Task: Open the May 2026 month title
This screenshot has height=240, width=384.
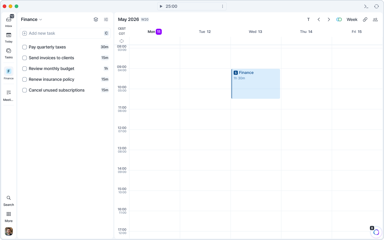Action: [x=128, y=19]
